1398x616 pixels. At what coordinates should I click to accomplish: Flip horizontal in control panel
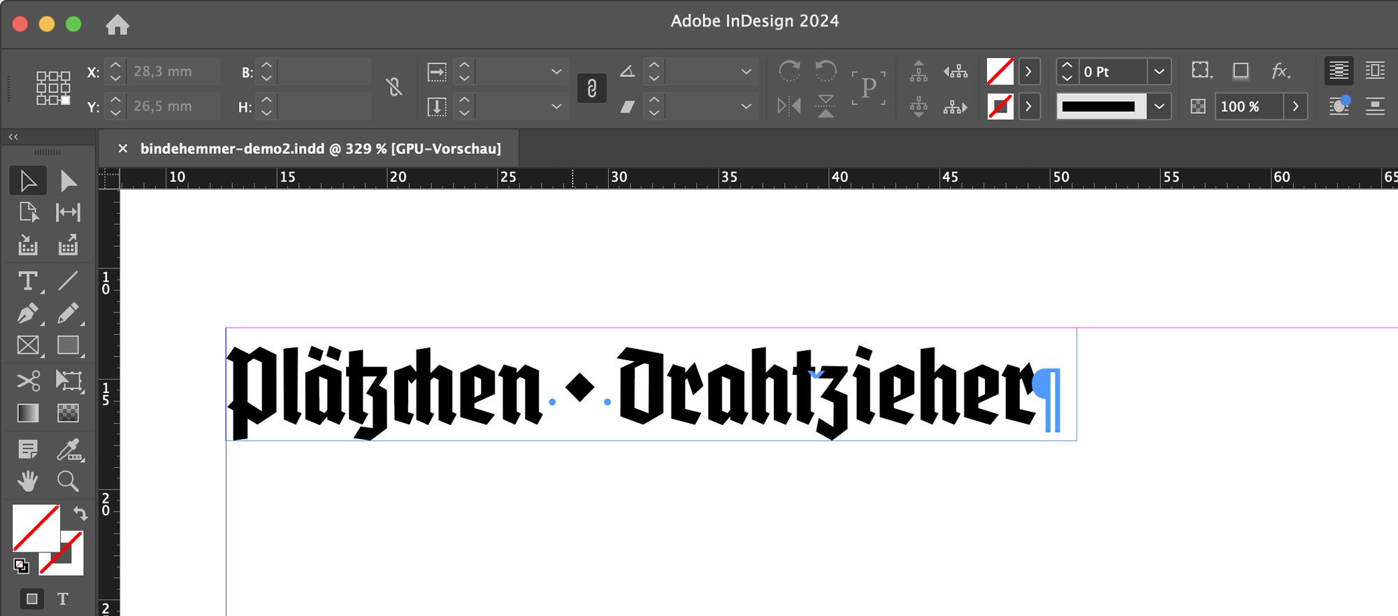789,106
